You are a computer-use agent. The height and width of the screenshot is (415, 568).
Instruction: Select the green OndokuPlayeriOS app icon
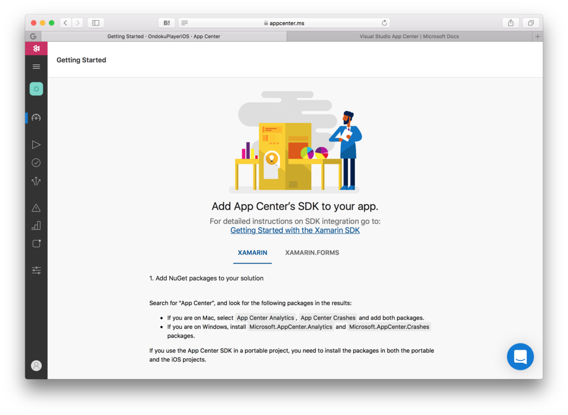click(36, 89)
